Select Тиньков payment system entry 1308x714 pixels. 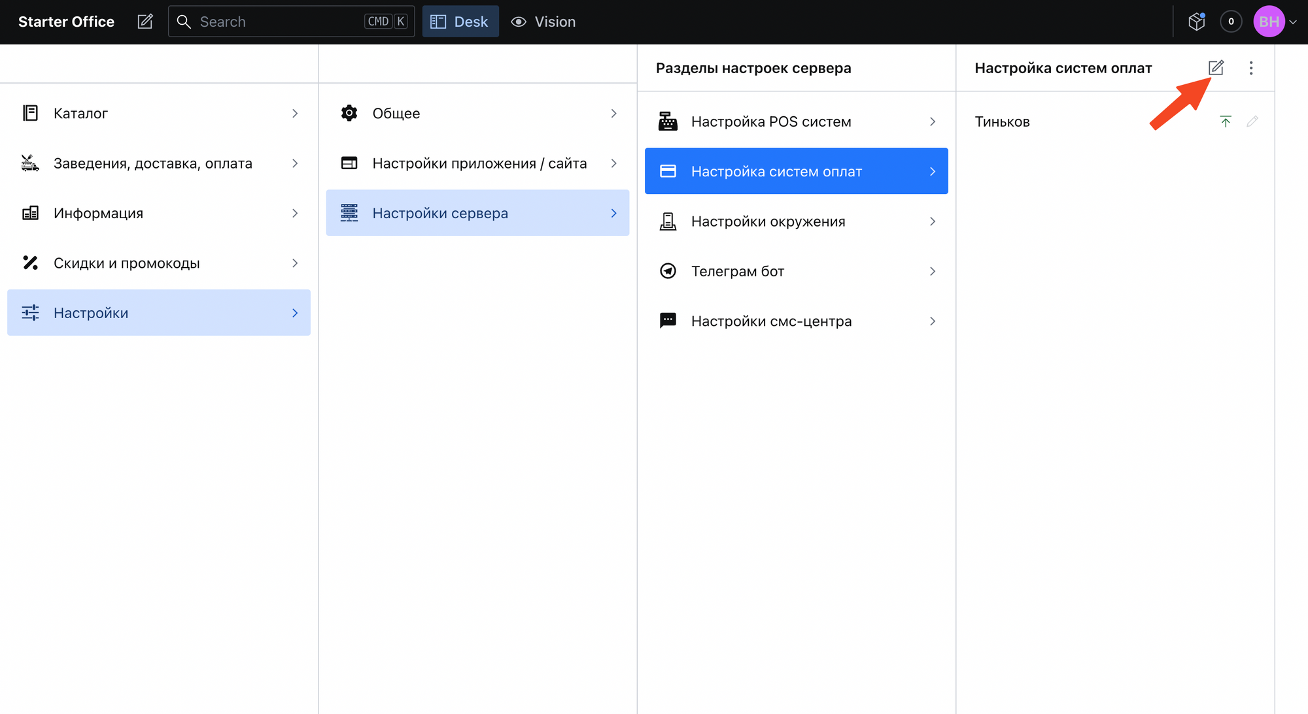1003,122
